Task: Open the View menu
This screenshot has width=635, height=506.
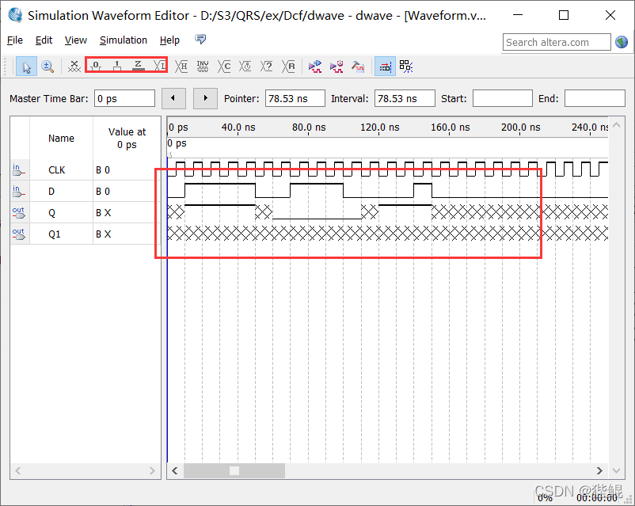Action: point(76,40)
